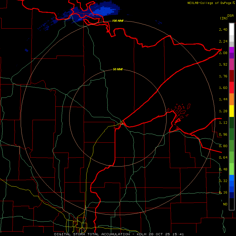Image resolution: width=236 pixels, height=236 pixels.
Task: Click the 1.92 legend value
Action: 223,65
